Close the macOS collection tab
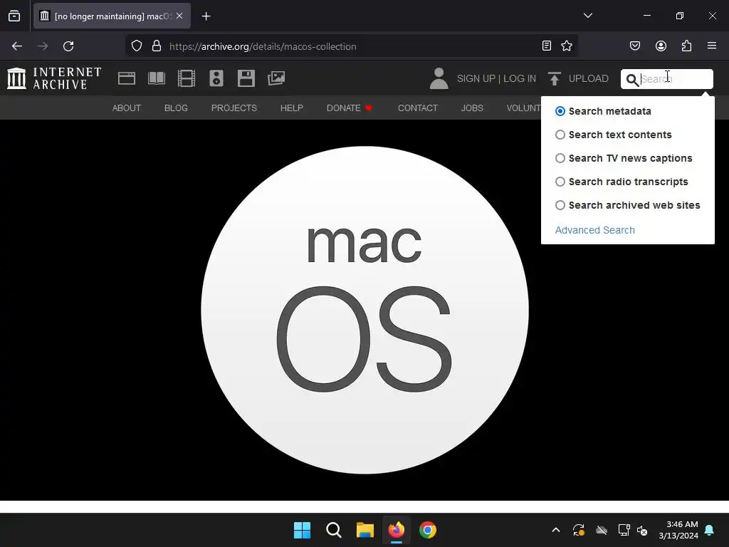729x547 pixels. [x=179, y=16]
